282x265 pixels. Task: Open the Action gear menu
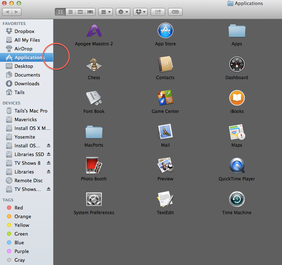(123, 12)
